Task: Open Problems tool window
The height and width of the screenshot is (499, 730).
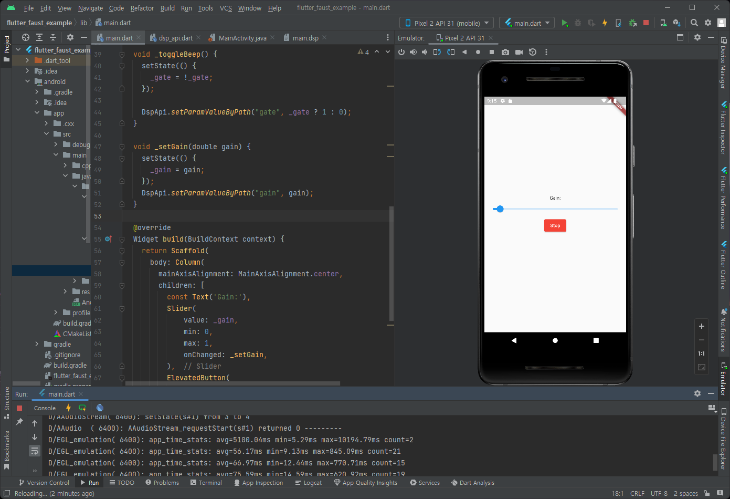Action: [162, 483]
